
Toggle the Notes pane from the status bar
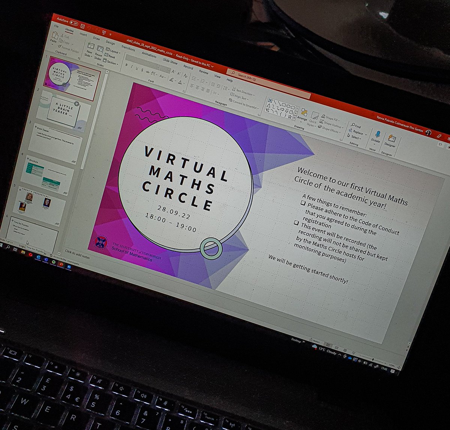click(x=315, y=341)
